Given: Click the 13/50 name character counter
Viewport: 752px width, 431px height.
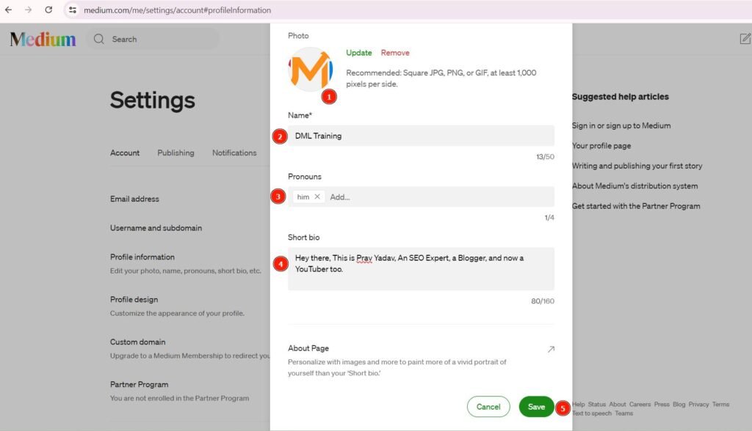Looking at the screenshot, I should click(x=545, y=157).
